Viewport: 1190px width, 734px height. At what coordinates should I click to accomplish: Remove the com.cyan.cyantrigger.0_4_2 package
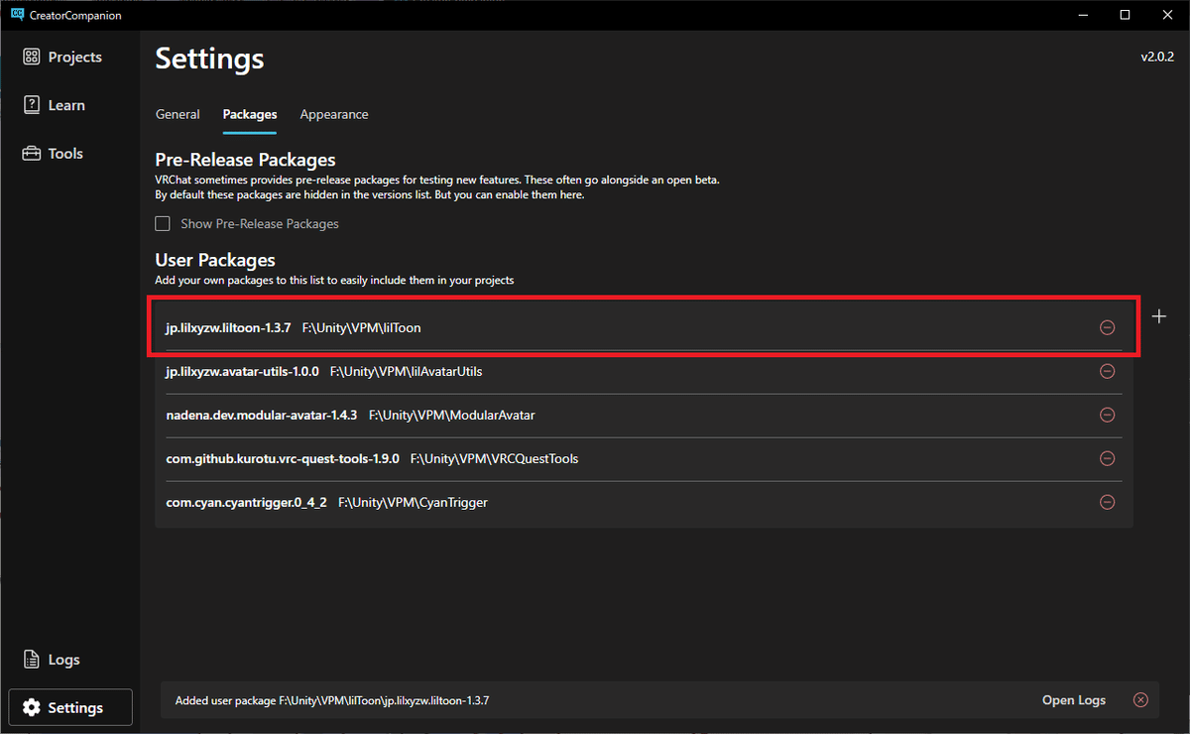point(1107,502)
